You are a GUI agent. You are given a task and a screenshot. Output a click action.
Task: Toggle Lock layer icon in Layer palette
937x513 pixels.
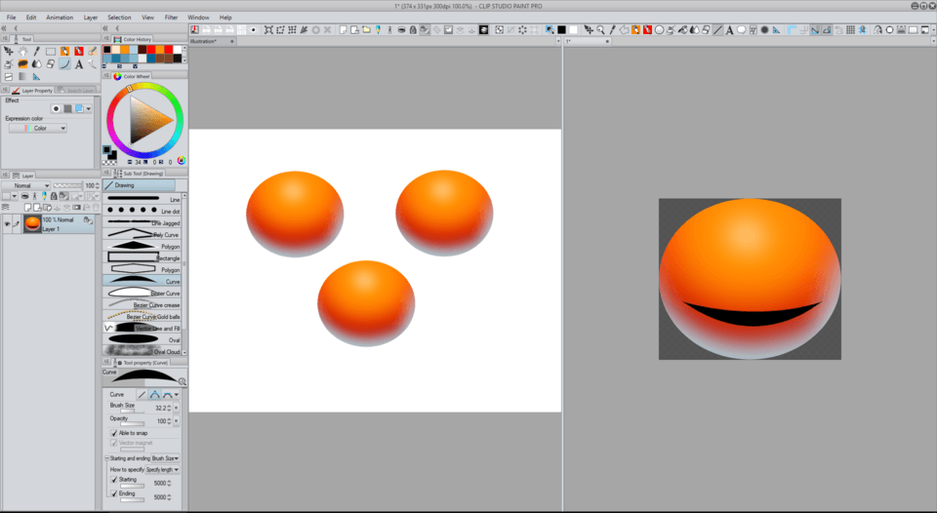tap(54, 196)
